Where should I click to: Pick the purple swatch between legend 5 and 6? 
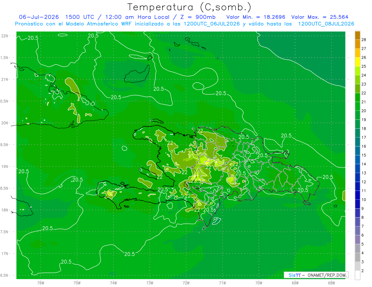[357, 240]
